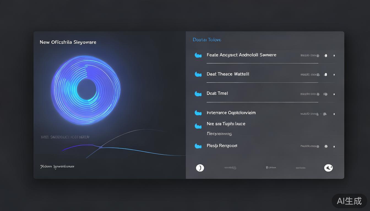Expand options at far right of Plesp Rerrgood row
Screen dimensions: 370x211
[x=334, y=146]
